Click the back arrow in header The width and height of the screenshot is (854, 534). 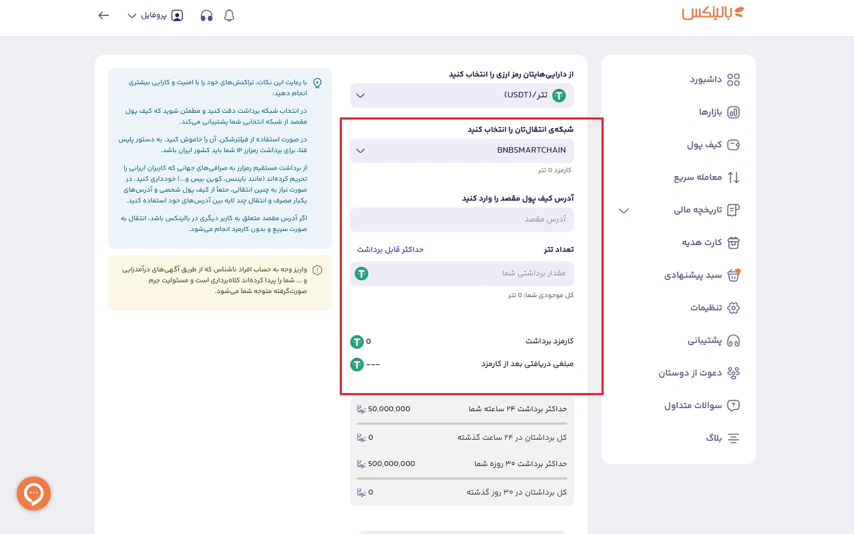(x=103, y=15)
